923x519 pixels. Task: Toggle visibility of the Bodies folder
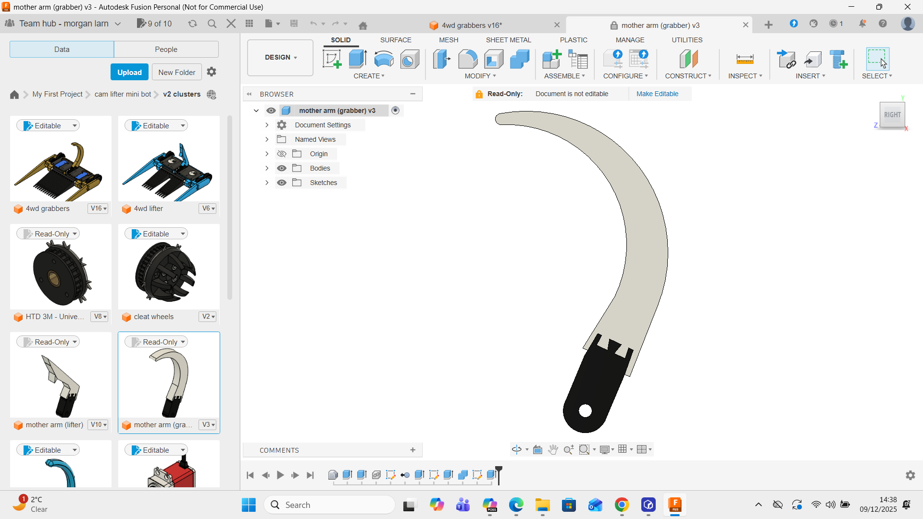point(282,168)
